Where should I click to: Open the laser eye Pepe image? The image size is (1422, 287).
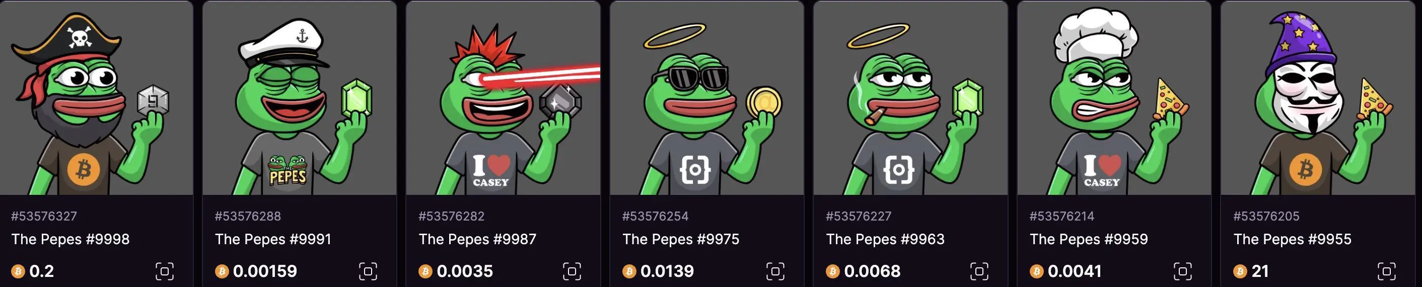click(504, 98)
